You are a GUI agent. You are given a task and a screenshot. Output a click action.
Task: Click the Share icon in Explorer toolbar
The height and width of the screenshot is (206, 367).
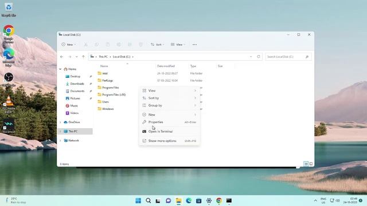pyautogui.click(x=130, y=45)
